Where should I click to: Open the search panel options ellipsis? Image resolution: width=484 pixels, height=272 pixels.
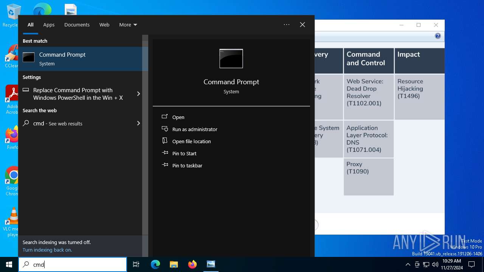287,25
